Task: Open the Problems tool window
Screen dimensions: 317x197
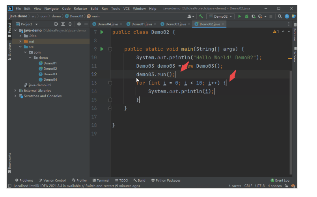Action: pyautogui.click(x=24, y=180)
